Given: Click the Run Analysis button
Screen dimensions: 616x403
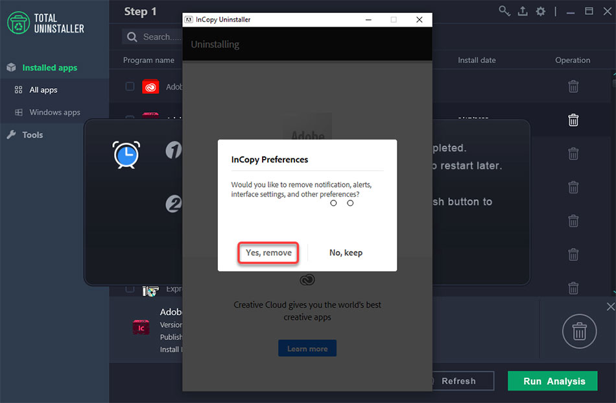Looking at the screenshot, I should pyautogui.click(x=552, y=381).
